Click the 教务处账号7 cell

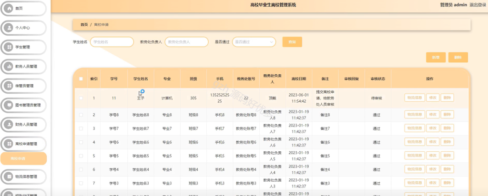point(246,128)
